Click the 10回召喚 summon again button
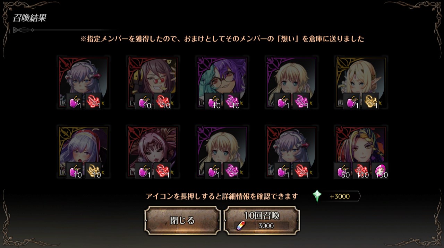 [262, 221]
